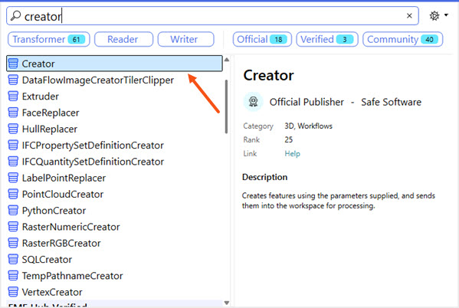This screenshot has width=459, height=308.
Task: Toggle the Verified filter
Action: coord(327,39)
